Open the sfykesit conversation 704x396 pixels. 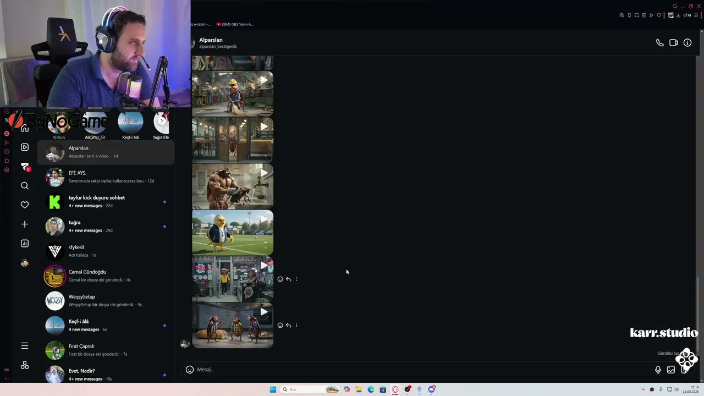pos(106,251)
